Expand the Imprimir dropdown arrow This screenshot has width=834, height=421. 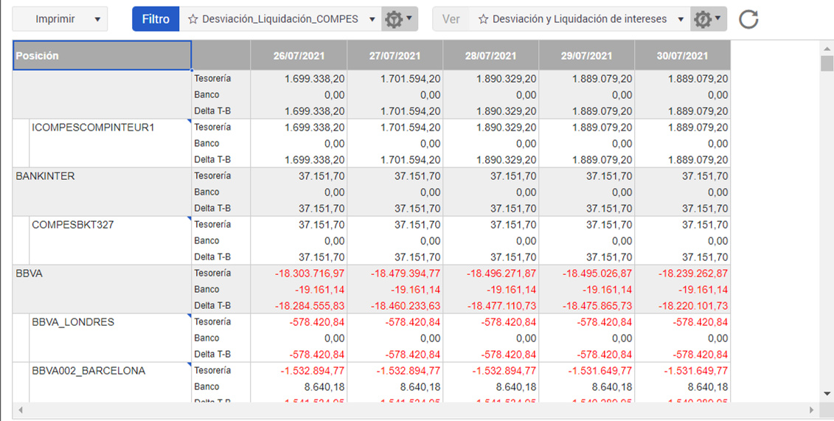(97, 19)
